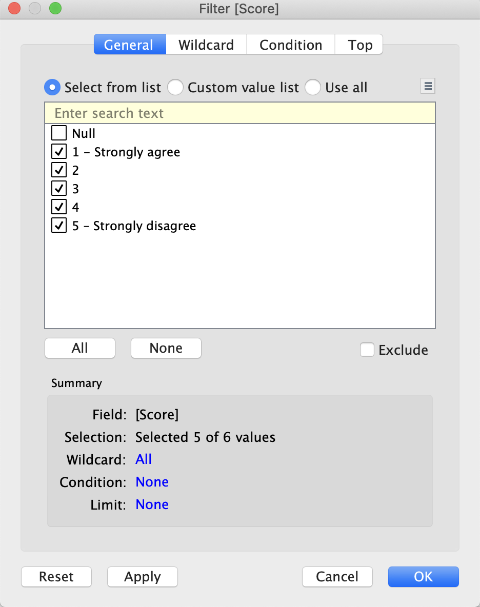This screenshot has height=607, width=480.
Task: Click the Enter search text field
Action: pos(240,113)
